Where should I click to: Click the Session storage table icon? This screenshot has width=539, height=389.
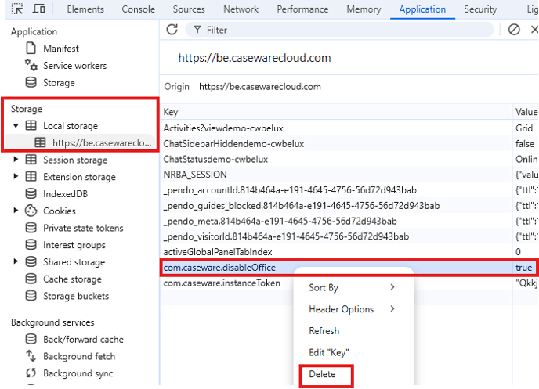tap(31, 160)
